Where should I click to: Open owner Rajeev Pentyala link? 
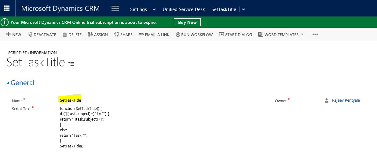point(346,100)
